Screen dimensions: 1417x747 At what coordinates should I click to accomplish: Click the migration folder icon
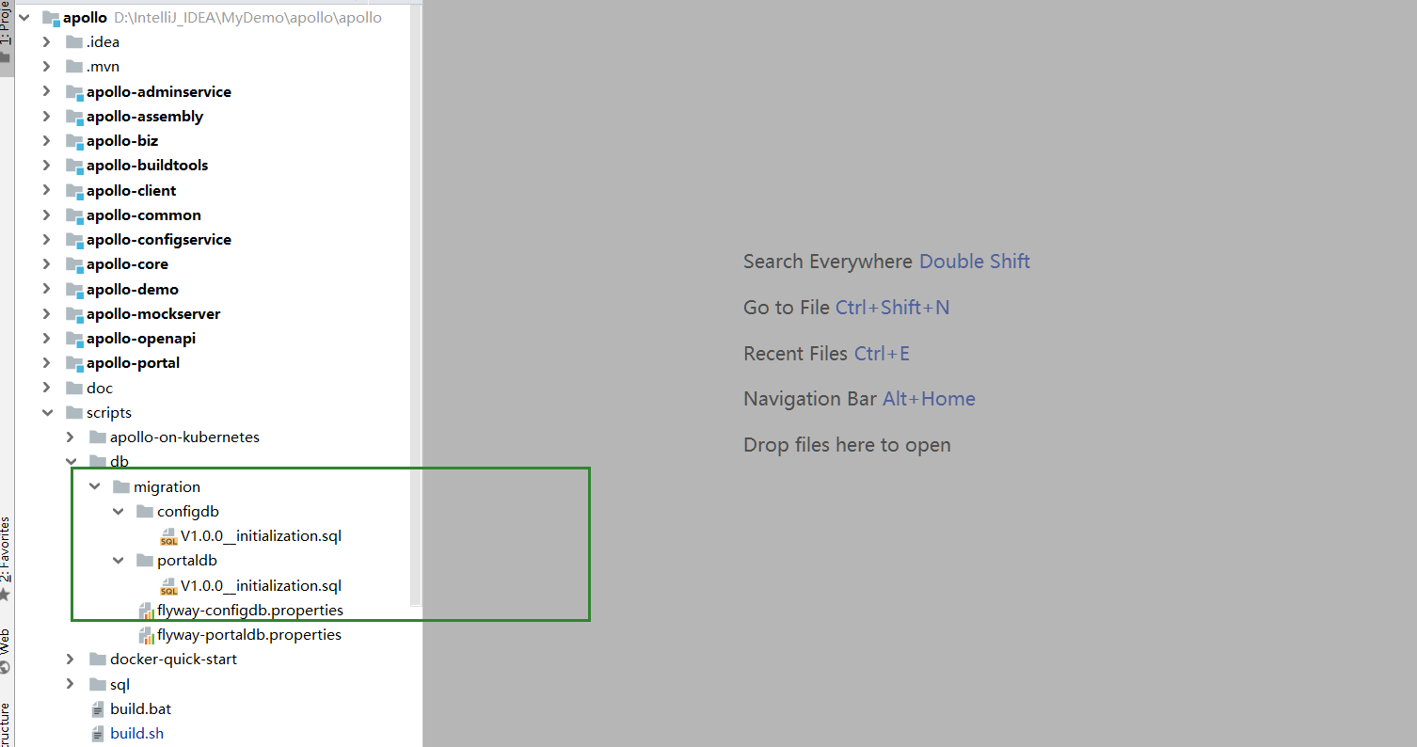coord(121,486)
